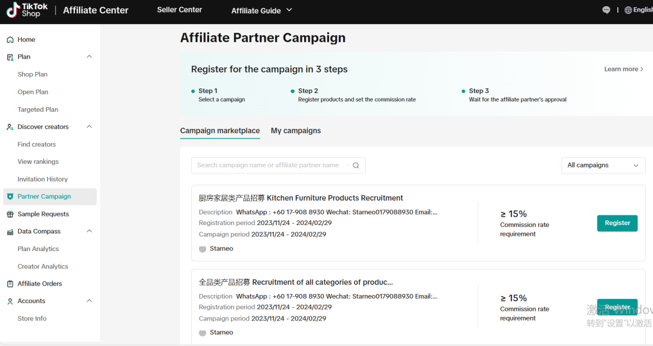
Task: Collapse the Plan sidebar section
Action: pos(89,57)
